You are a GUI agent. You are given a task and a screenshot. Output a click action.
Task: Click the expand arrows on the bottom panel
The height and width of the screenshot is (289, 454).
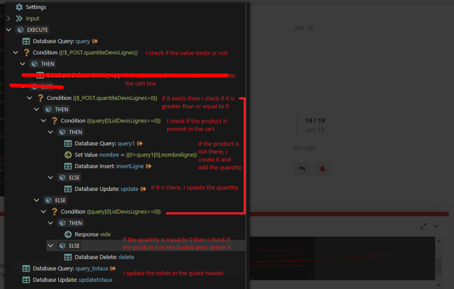(x=423, y=226)
